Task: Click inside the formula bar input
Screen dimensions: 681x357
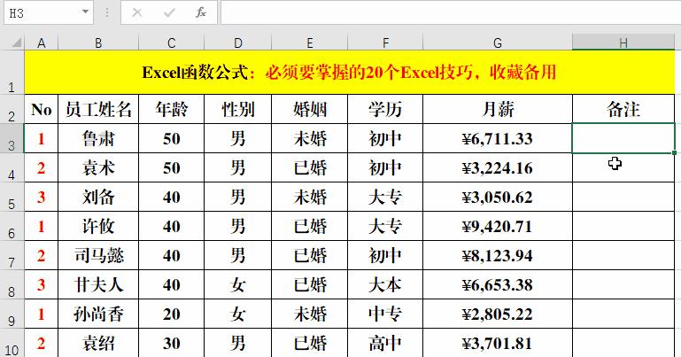Action: pyautogui.click(x=451, y=12)
